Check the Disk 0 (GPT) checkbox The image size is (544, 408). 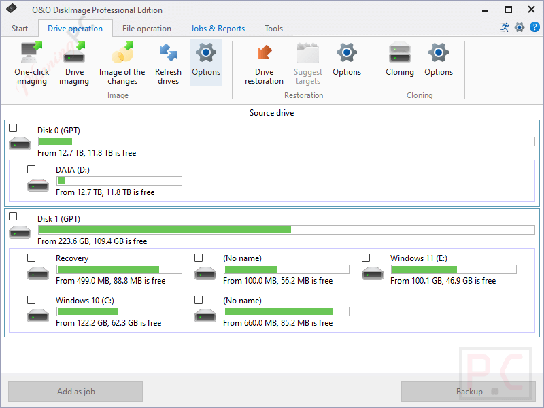[x=13, y=128]
